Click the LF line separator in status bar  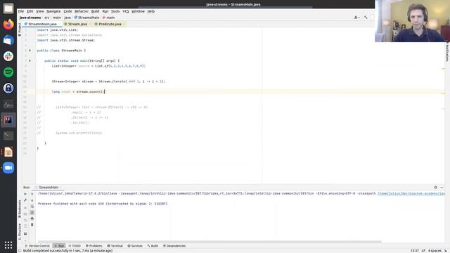coord(423,251)
